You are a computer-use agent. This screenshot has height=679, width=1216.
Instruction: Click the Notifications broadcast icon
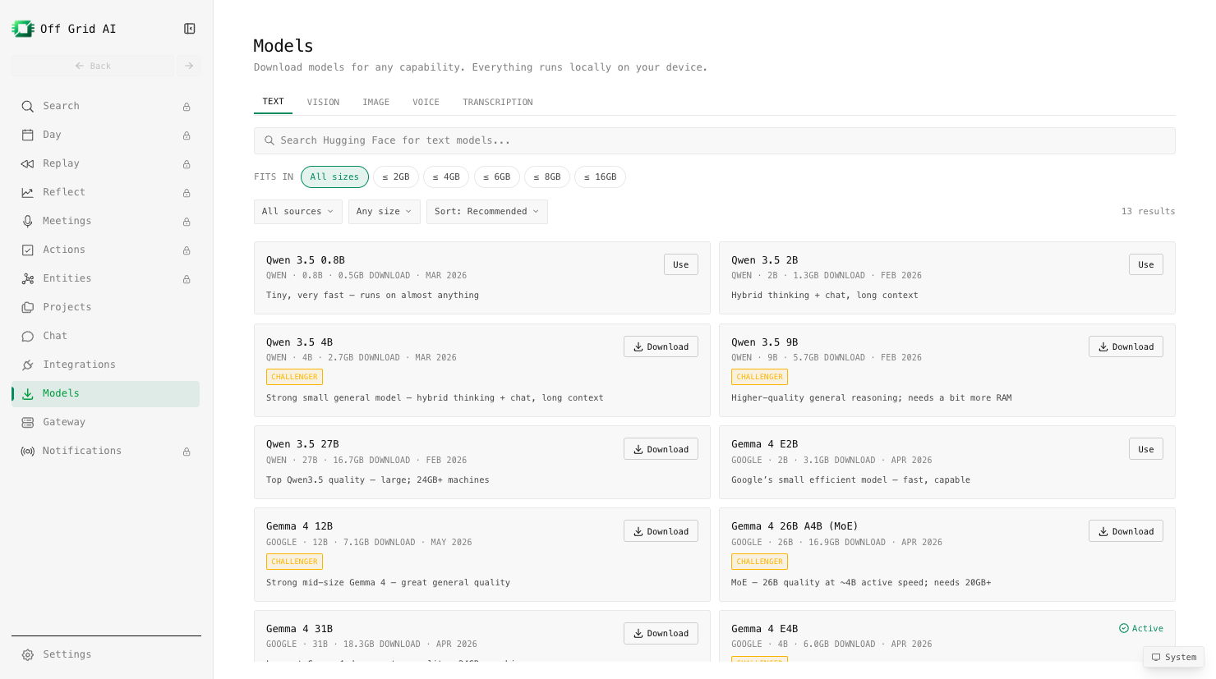[28, 451]
